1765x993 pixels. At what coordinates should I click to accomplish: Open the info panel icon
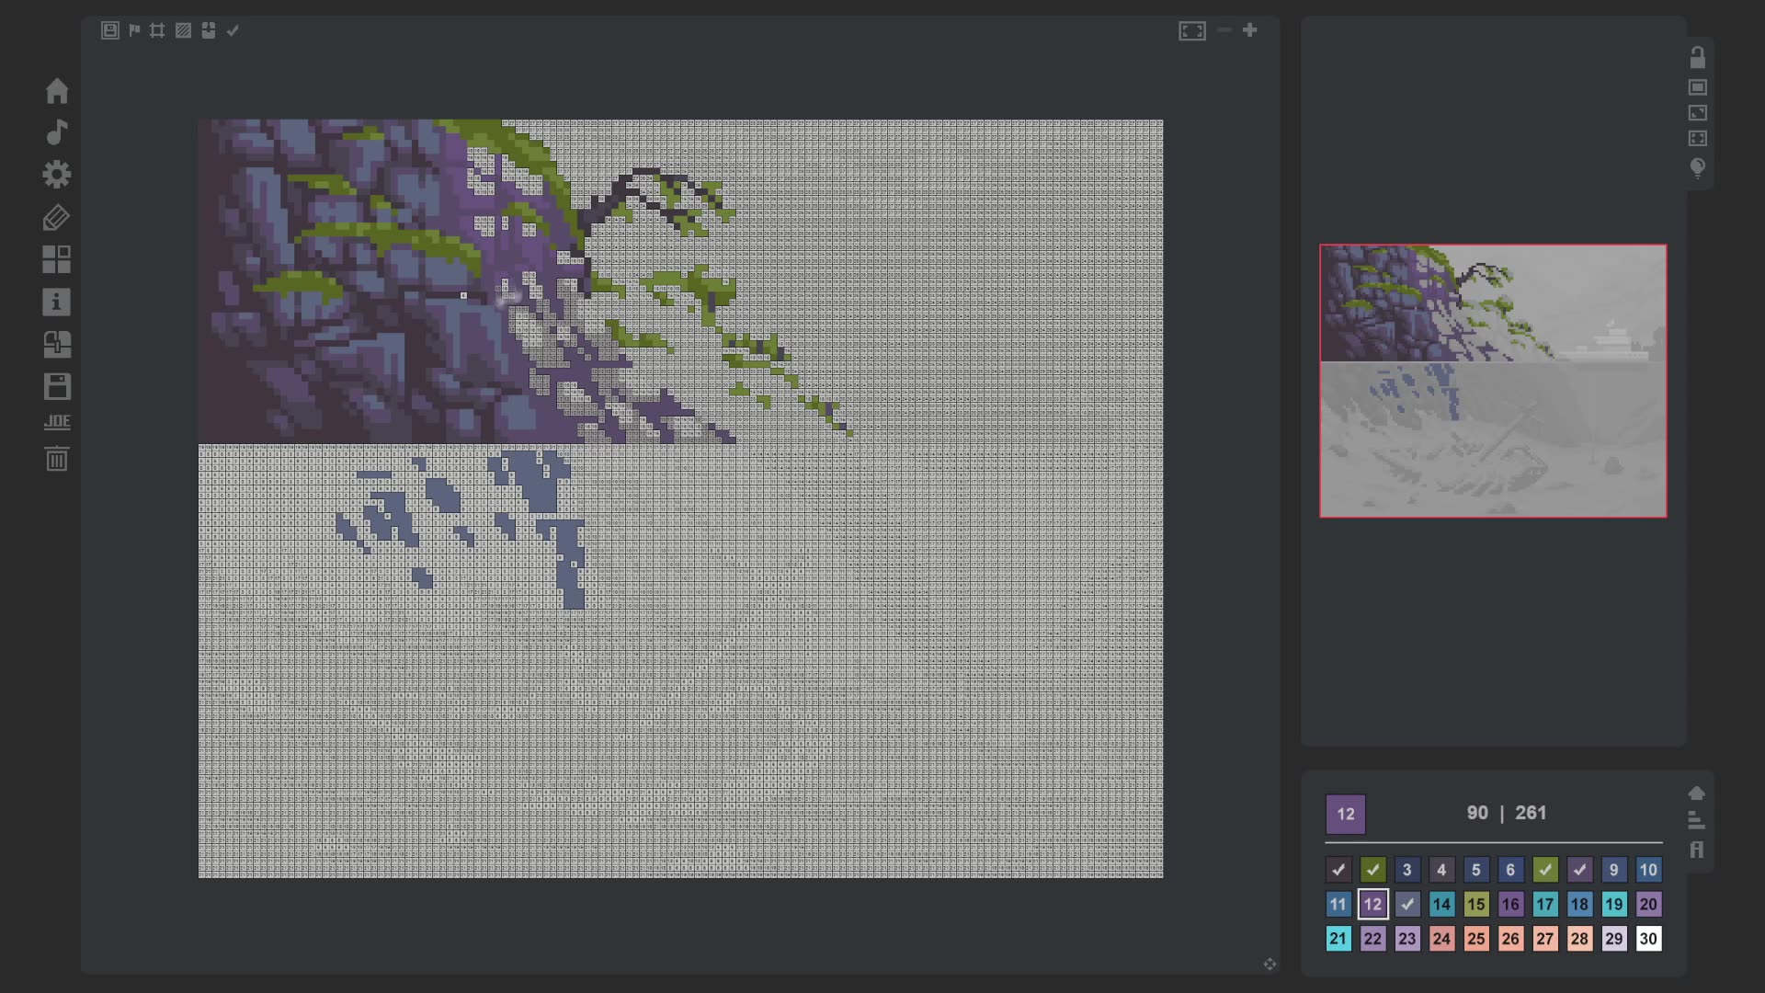point(56,302)
